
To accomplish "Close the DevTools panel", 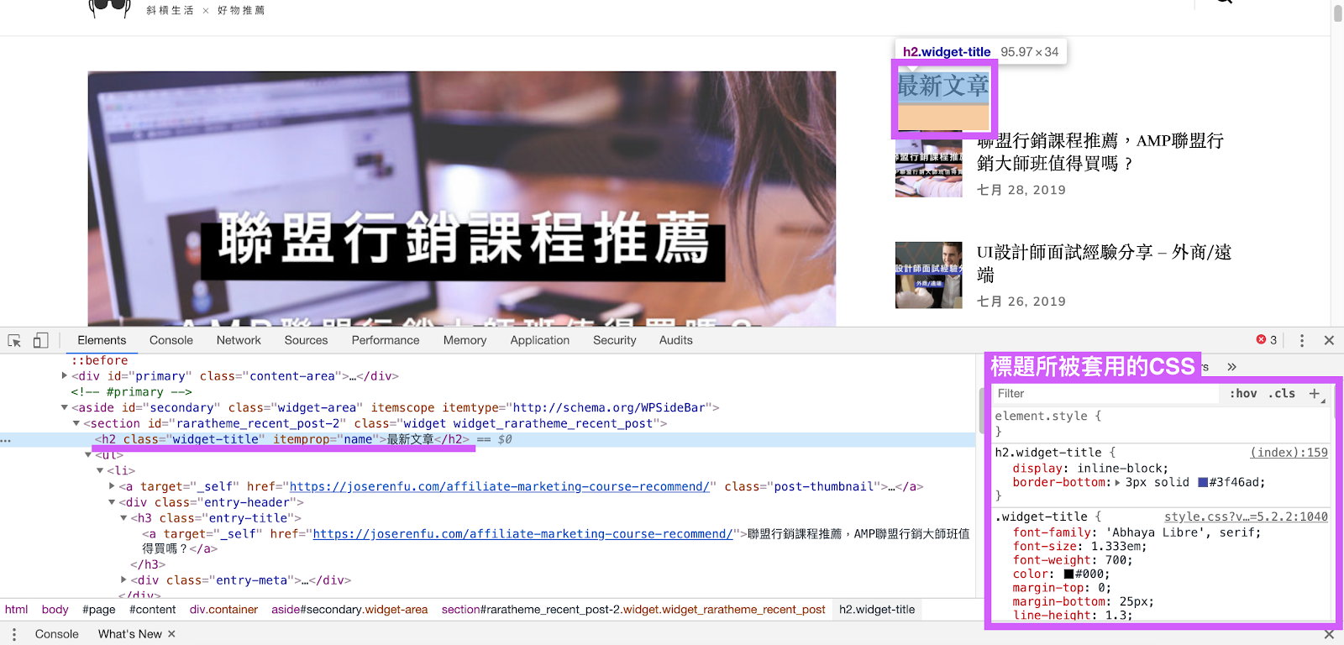I will click(1329, 340).
